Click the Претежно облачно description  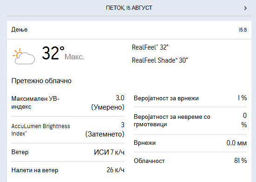41,81
